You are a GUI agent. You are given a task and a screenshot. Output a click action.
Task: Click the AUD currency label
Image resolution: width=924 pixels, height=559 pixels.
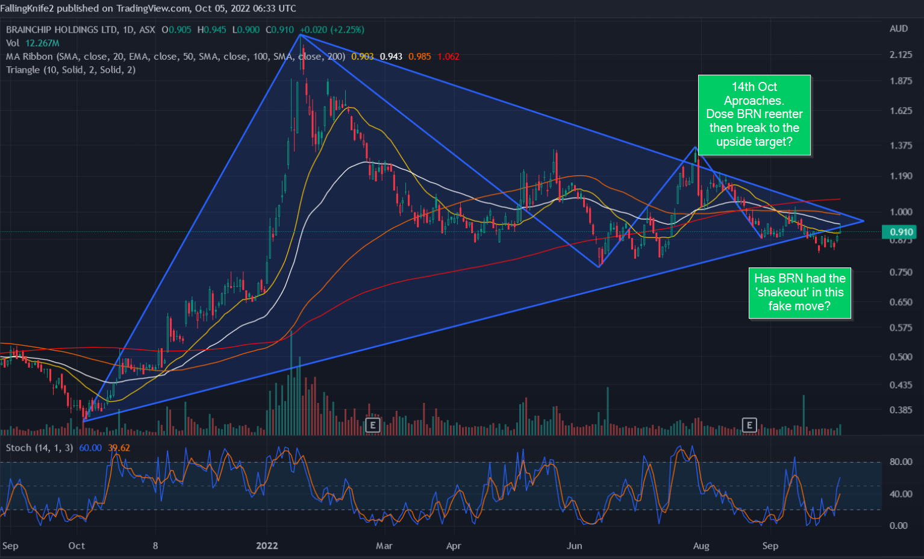coord(899,28)
